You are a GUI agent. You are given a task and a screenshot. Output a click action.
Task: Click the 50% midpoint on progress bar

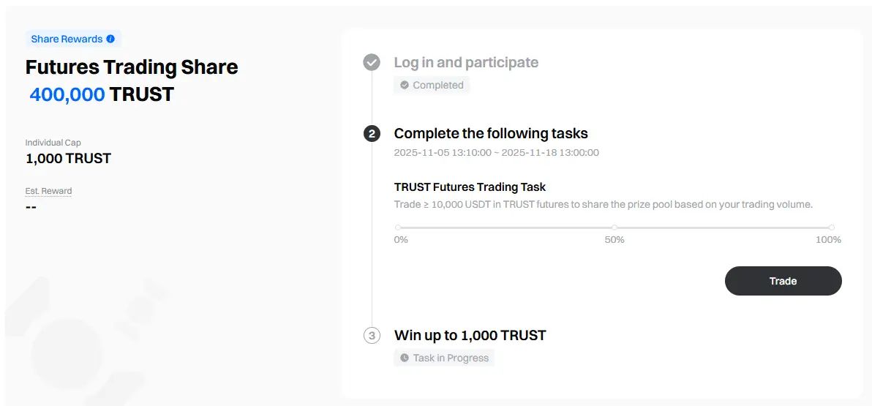pos(614,228)
